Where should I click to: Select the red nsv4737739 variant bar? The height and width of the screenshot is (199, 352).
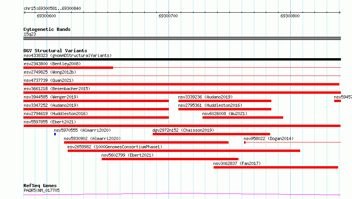182,84
